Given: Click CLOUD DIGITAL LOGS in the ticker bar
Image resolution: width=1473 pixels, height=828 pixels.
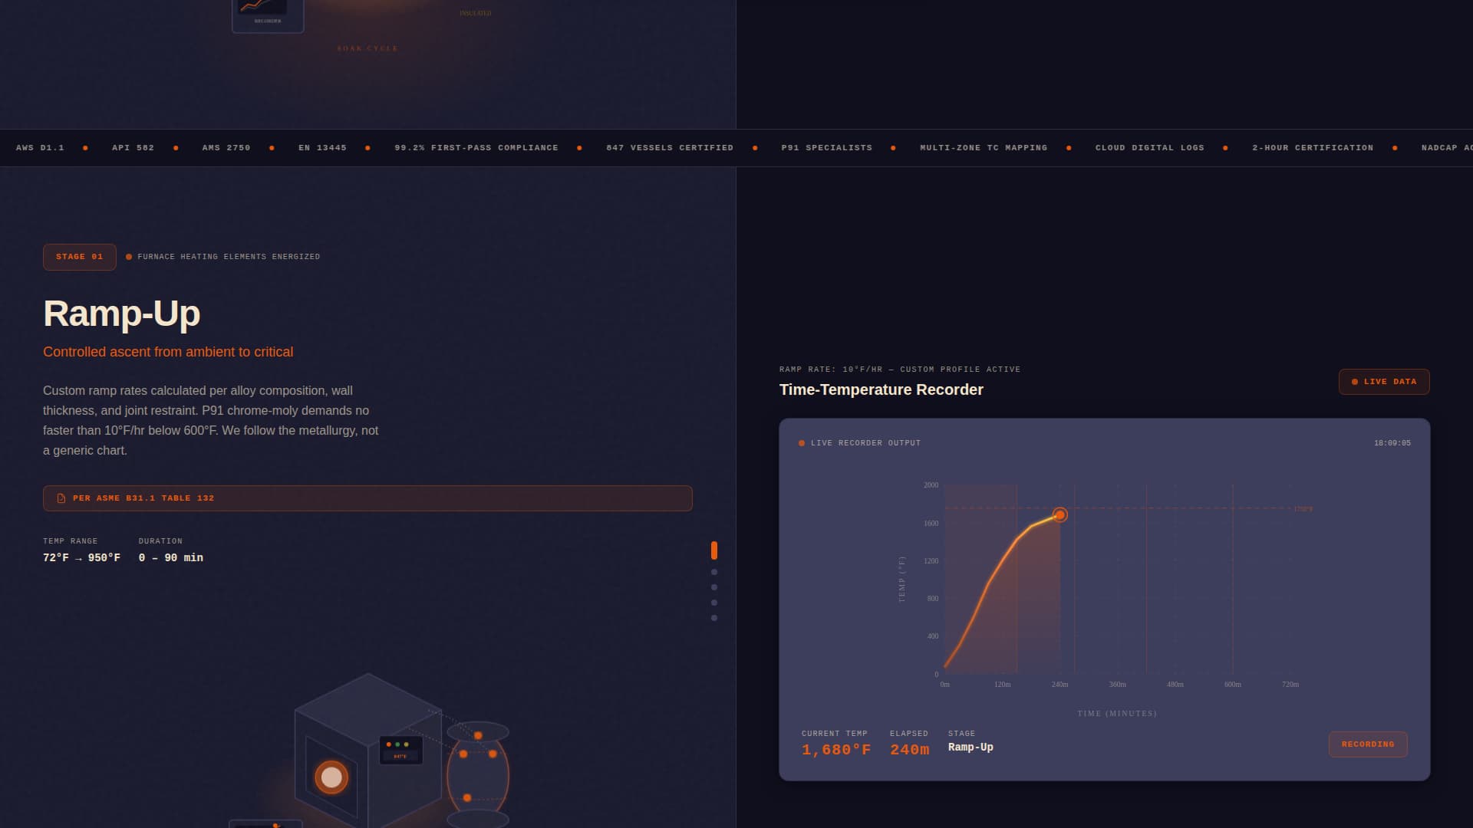Looking at the screenshot, I should 1149,147.
